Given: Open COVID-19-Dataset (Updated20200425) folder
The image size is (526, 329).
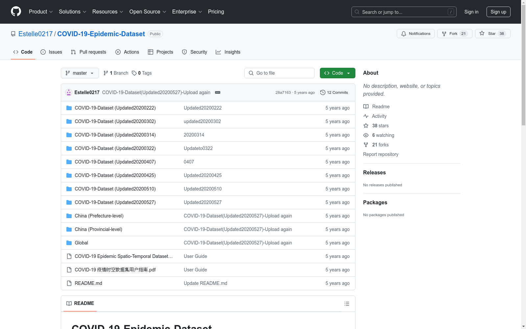Looking at the screenshot, I should (x=115, y=175).
